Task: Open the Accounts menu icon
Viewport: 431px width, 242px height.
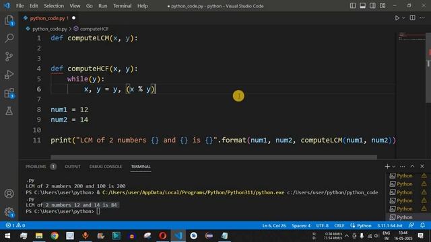Action: pyautogui.click(x=9, y=194)
